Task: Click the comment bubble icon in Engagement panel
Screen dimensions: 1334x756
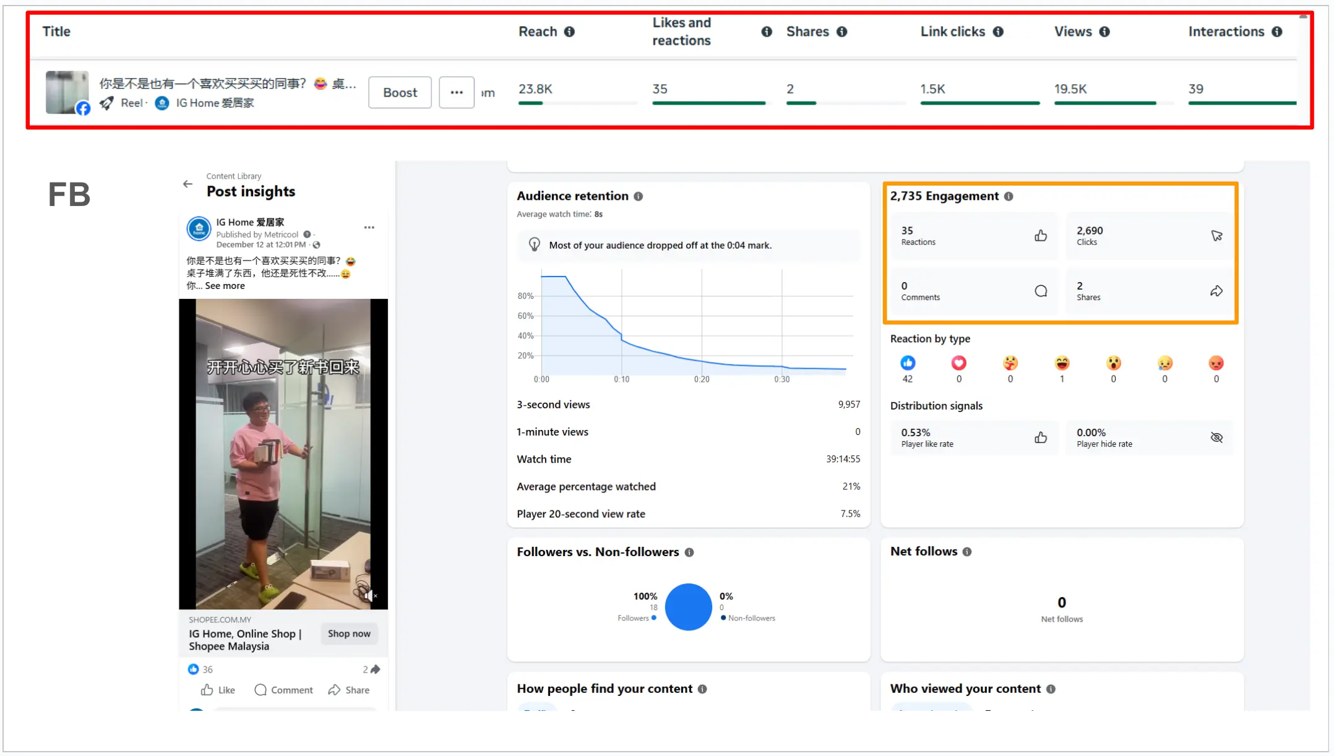Action: click(1040, 291)
